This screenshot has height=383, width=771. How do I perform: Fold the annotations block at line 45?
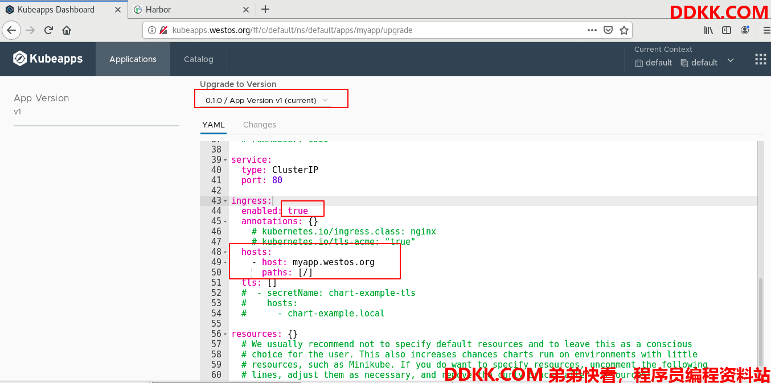pos(225,221)
